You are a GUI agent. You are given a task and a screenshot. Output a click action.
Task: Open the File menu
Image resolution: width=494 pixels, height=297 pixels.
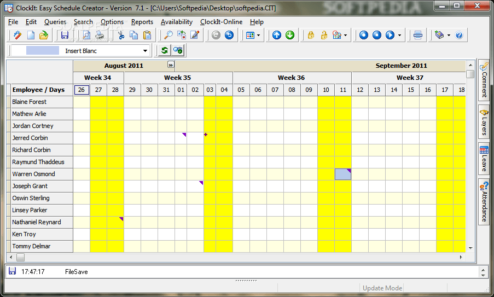pyautogui.click(x=13, y=22)
